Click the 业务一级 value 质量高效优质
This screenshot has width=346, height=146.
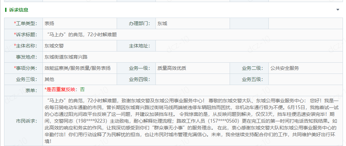(x=172, y=68)
